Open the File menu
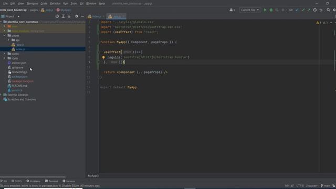The width and height of the screenshot is (336, 189). point(5,4)
